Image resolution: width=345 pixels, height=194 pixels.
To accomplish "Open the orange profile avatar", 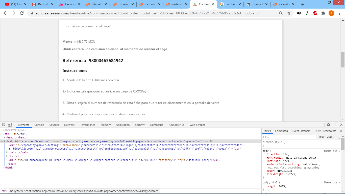I will point(331,13).
